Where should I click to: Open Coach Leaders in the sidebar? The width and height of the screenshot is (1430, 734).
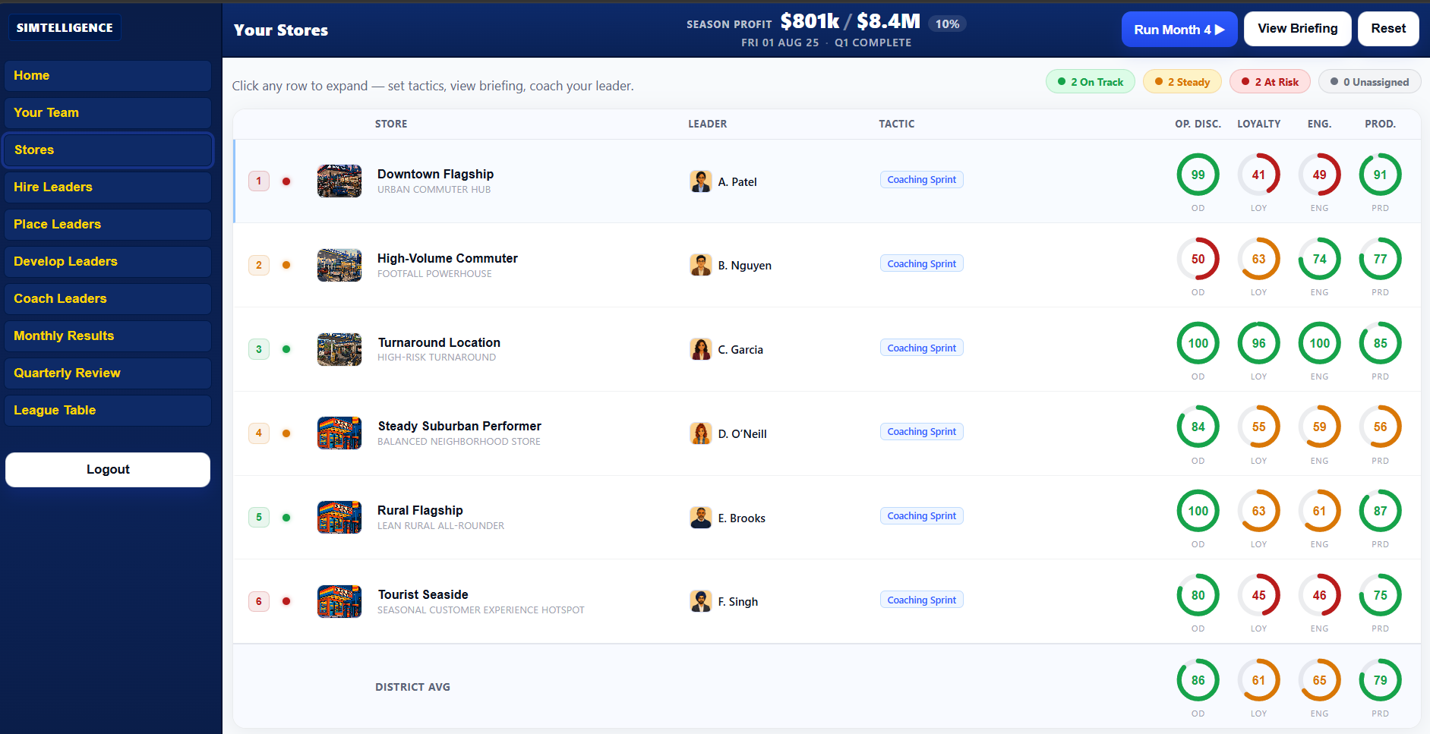[108, 298]
